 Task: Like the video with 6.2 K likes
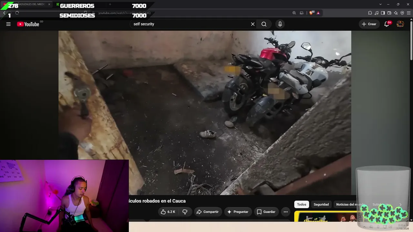coord(168,212)
